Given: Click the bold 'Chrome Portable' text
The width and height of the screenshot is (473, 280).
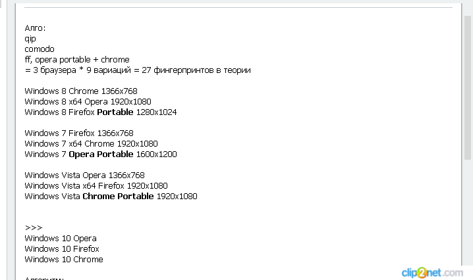Looking at the screenshot, I should 118,196.
